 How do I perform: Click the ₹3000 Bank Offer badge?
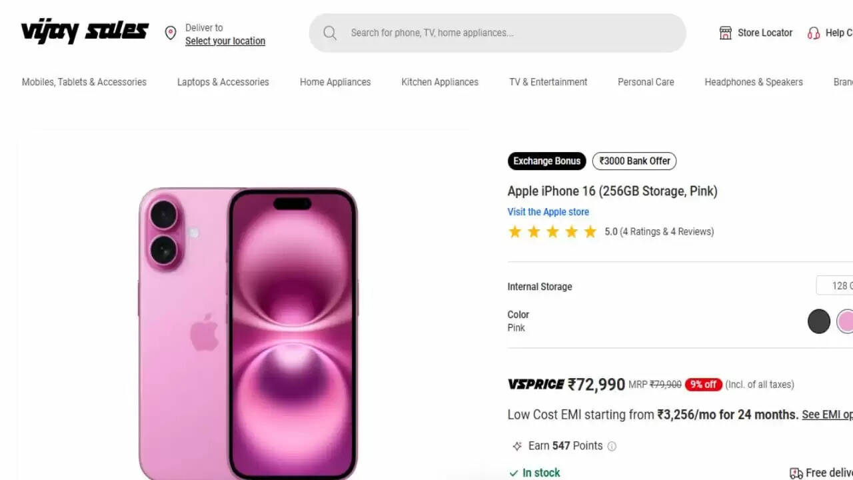click(634, 161)
